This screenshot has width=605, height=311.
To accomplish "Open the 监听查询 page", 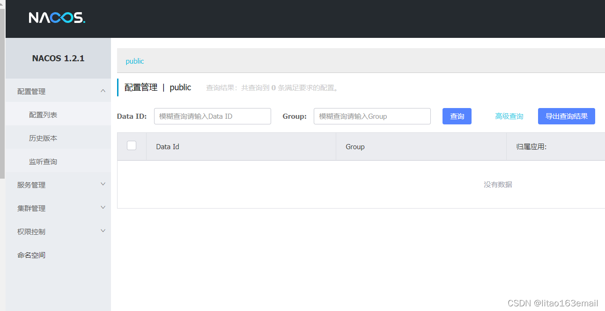I will click(x=42, y=161).
